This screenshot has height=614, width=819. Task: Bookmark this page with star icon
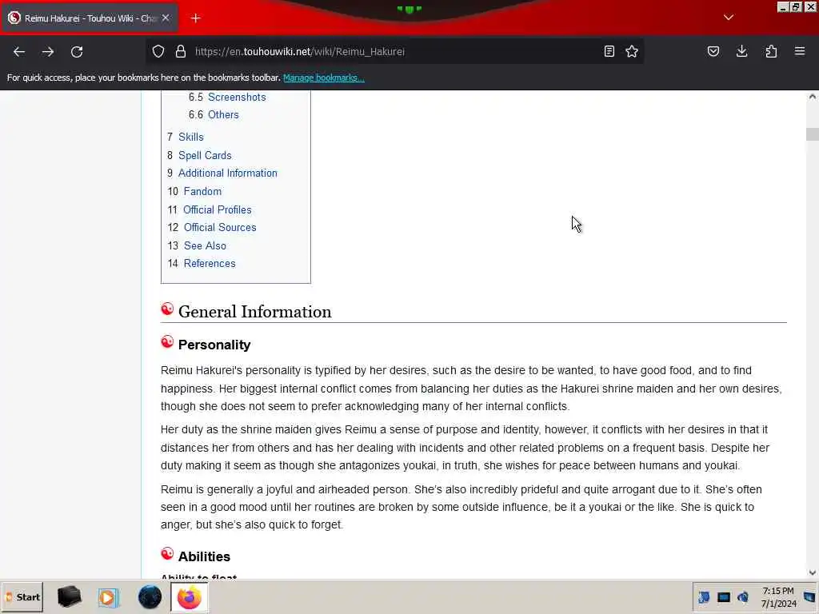pyautogui.click(x=632, y=51)
